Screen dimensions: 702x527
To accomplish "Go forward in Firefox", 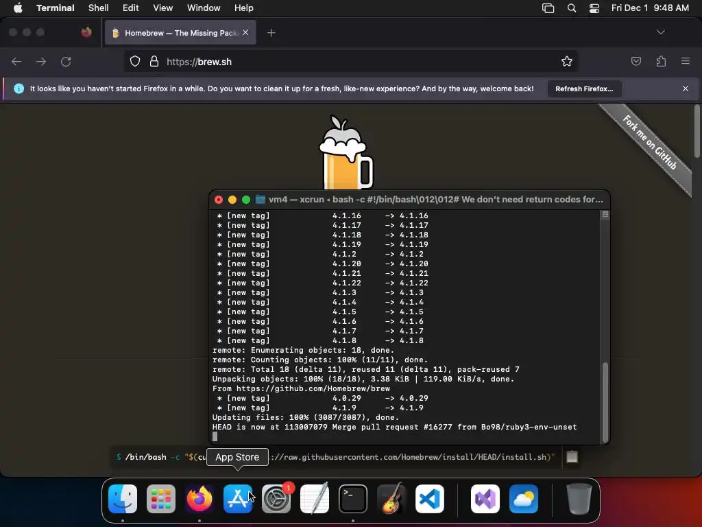I will click(x=41, y=61).
